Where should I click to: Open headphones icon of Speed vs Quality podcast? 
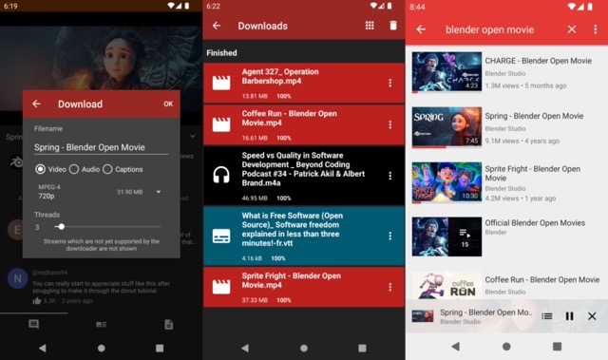point(221,175)
